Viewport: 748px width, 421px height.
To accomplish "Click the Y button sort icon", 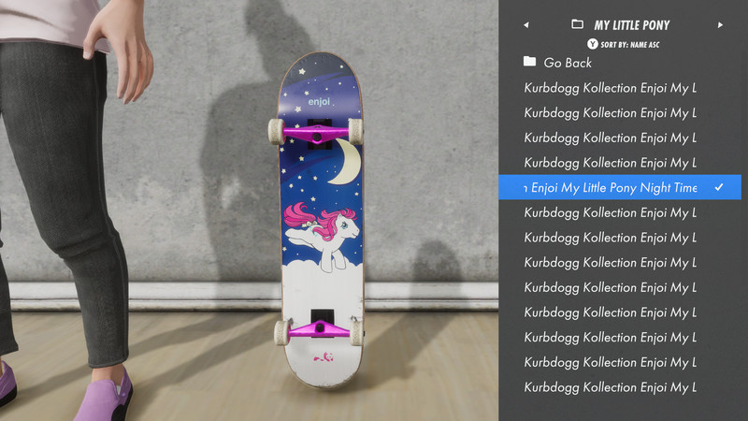I will pyautogui.click(x=593, y=44).
